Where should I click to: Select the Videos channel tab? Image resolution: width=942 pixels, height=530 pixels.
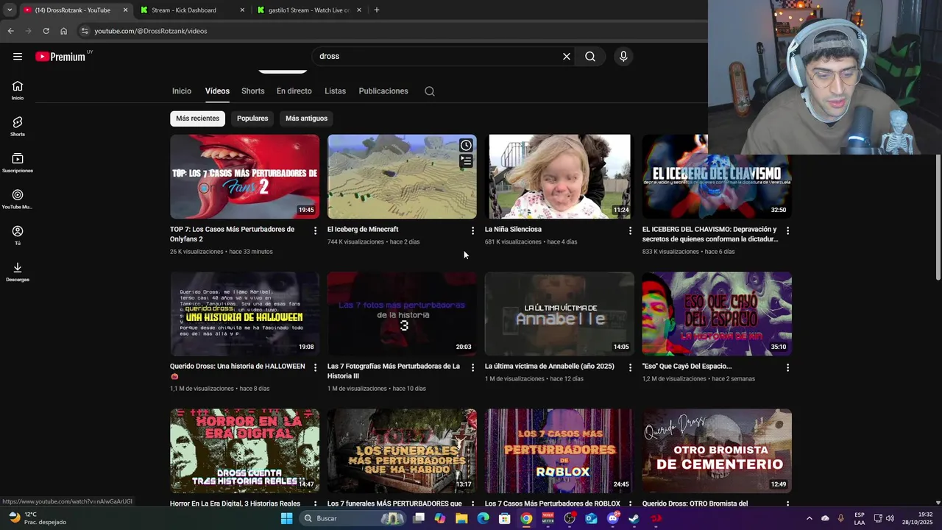point(217,91)
